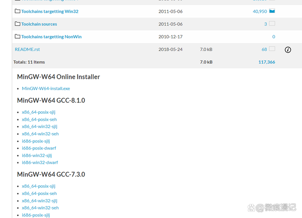Screen dimensions: 302x218
Task: Open GCC-7.3.0 i686-posix-sjlj link
Action: click(x=36, y=215)
